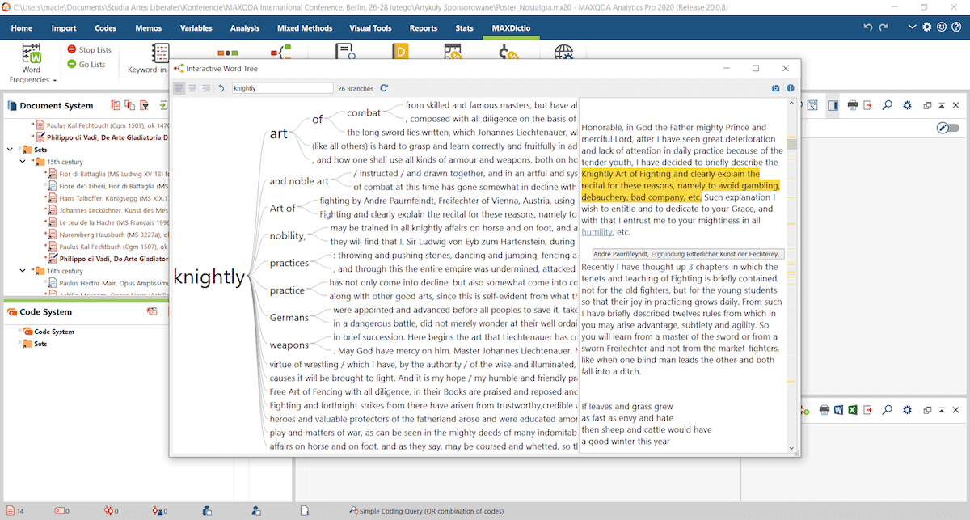This screenshot has height=520, width=970.
Task: Switch to Analysis tab
Action: (245, 28)
